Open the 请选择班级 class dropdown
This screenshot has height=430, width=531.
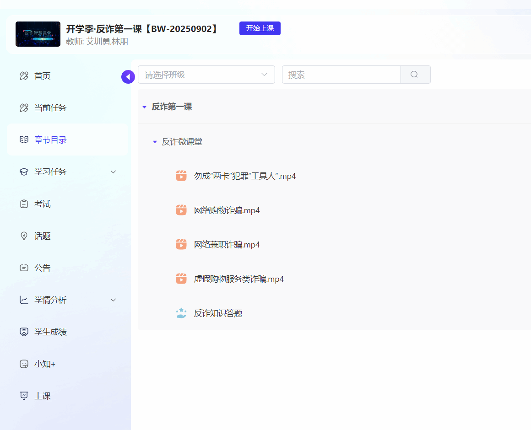(206, 75)
